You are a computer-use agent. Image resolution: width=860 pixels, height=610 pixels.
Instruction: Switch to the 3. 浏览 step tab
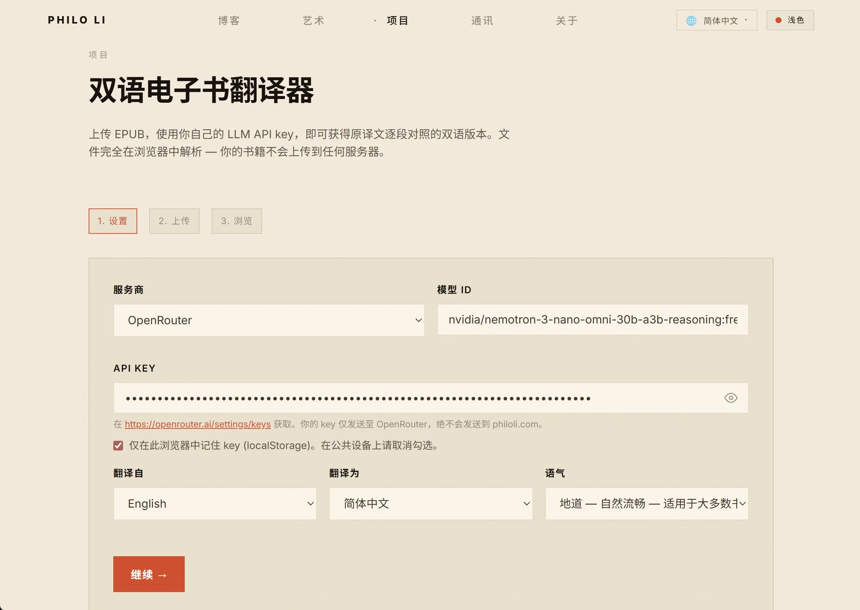(237, 221)
